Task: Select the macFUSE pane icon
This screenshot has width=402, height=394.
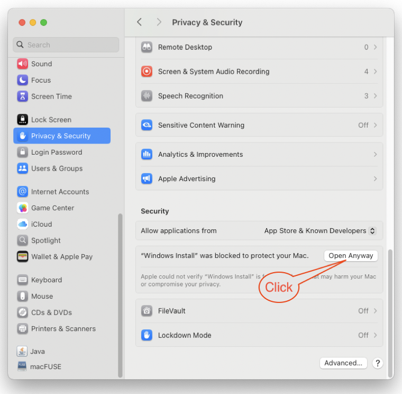Action: tap(22, 366)
